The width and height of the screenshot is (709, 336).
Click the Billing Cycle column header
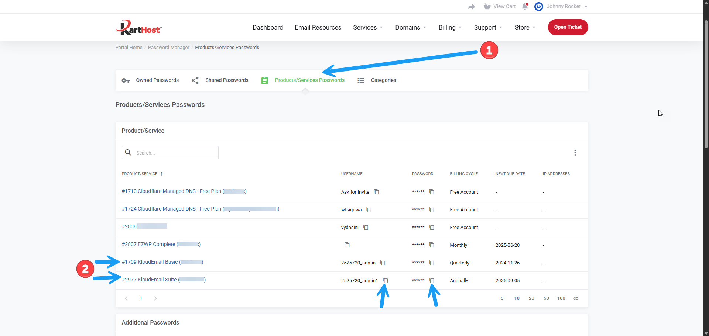tap(464, 174)
